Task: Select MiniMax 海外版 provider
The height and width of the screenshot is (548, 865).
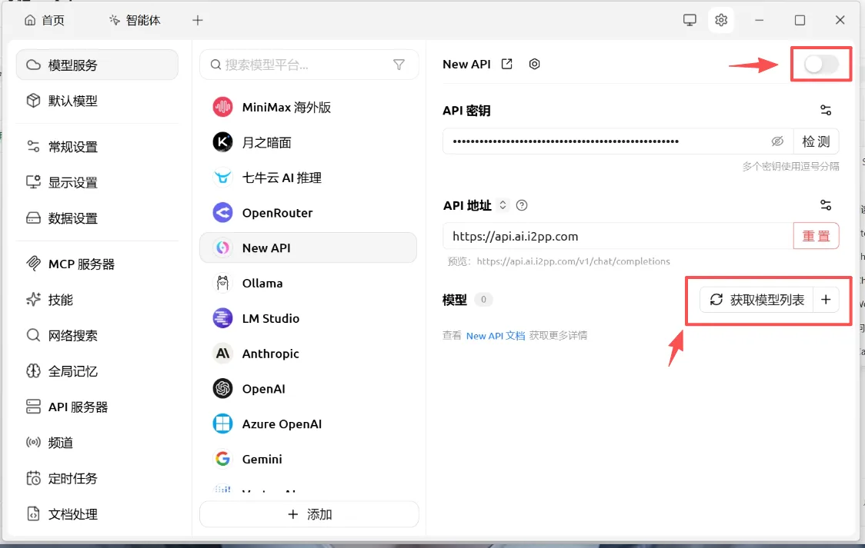Action: coord(308,108)
